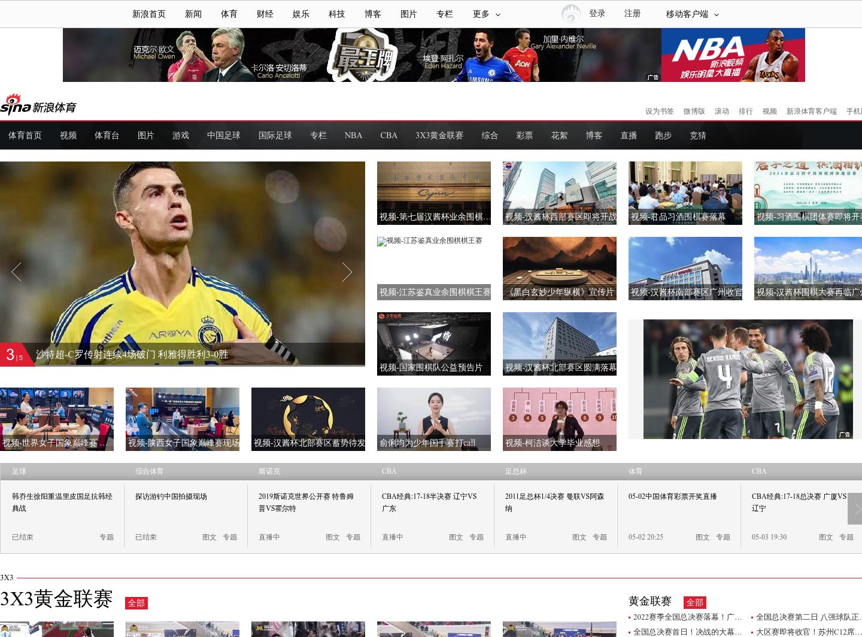
Task: Open the Real Madrid players advertisement image
Action: [748, 379]
